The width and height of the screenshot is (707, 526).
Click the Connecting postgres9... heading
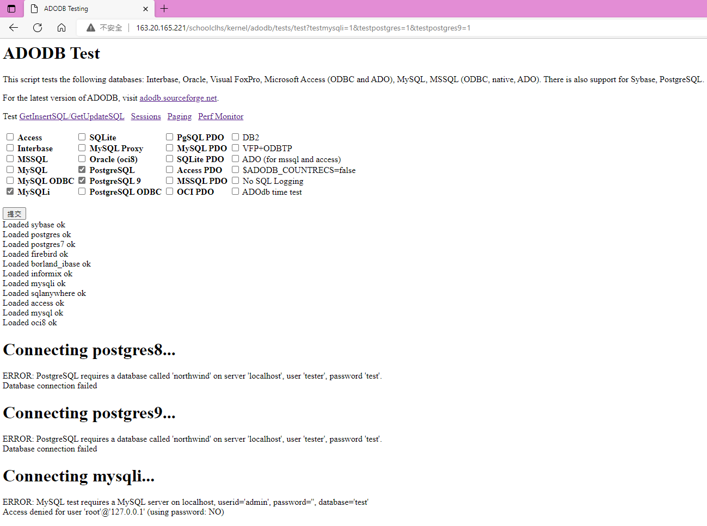click(89, 413)
